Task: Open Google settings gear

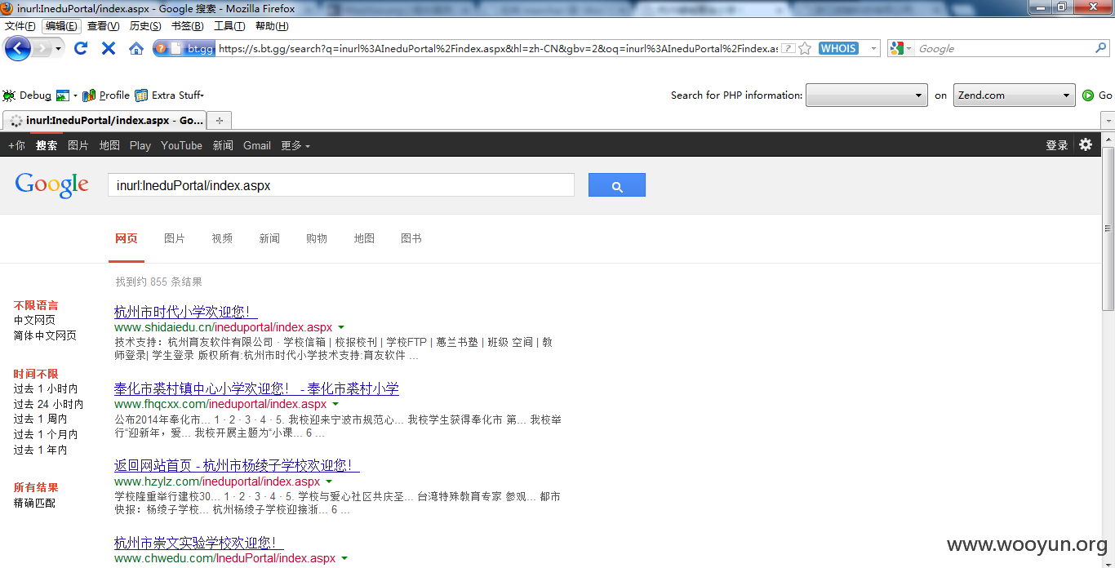Action: pyautogui.click(x=1086, y=144)
